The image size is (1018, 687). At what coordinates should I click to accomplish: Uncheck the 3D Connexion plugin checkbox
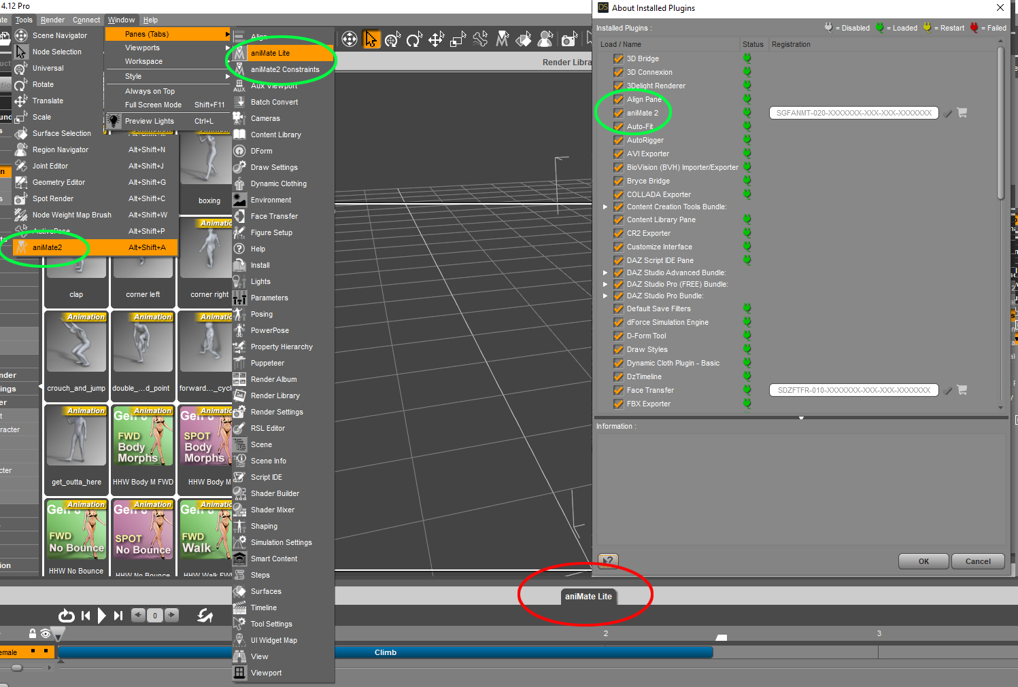[618, 72]
